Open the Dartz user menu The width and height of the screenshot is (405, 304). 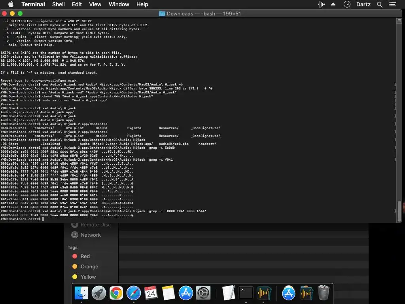(x=363, y=4)
